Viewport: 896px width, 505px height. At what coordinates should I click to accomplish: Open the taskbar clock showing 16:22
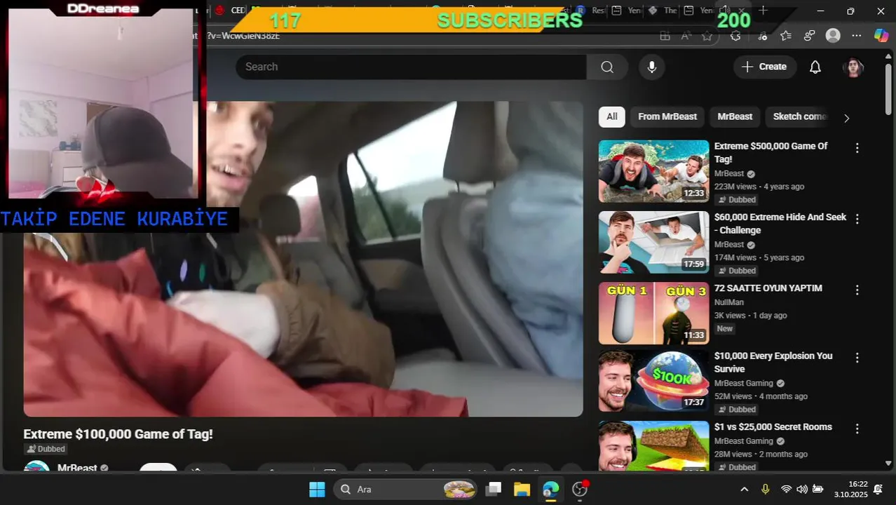tap(850, 489)
